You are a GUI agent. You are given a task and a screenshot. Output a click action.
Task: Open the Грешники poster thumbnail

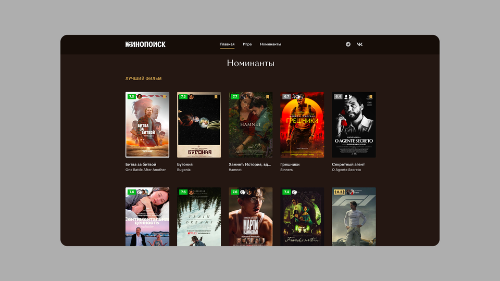(x=302, y=125)
